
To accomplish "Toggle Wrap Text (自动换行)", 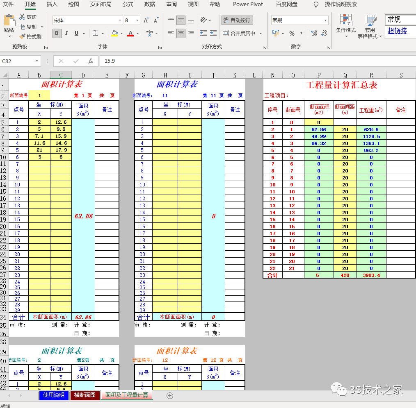I will [237, 20].
